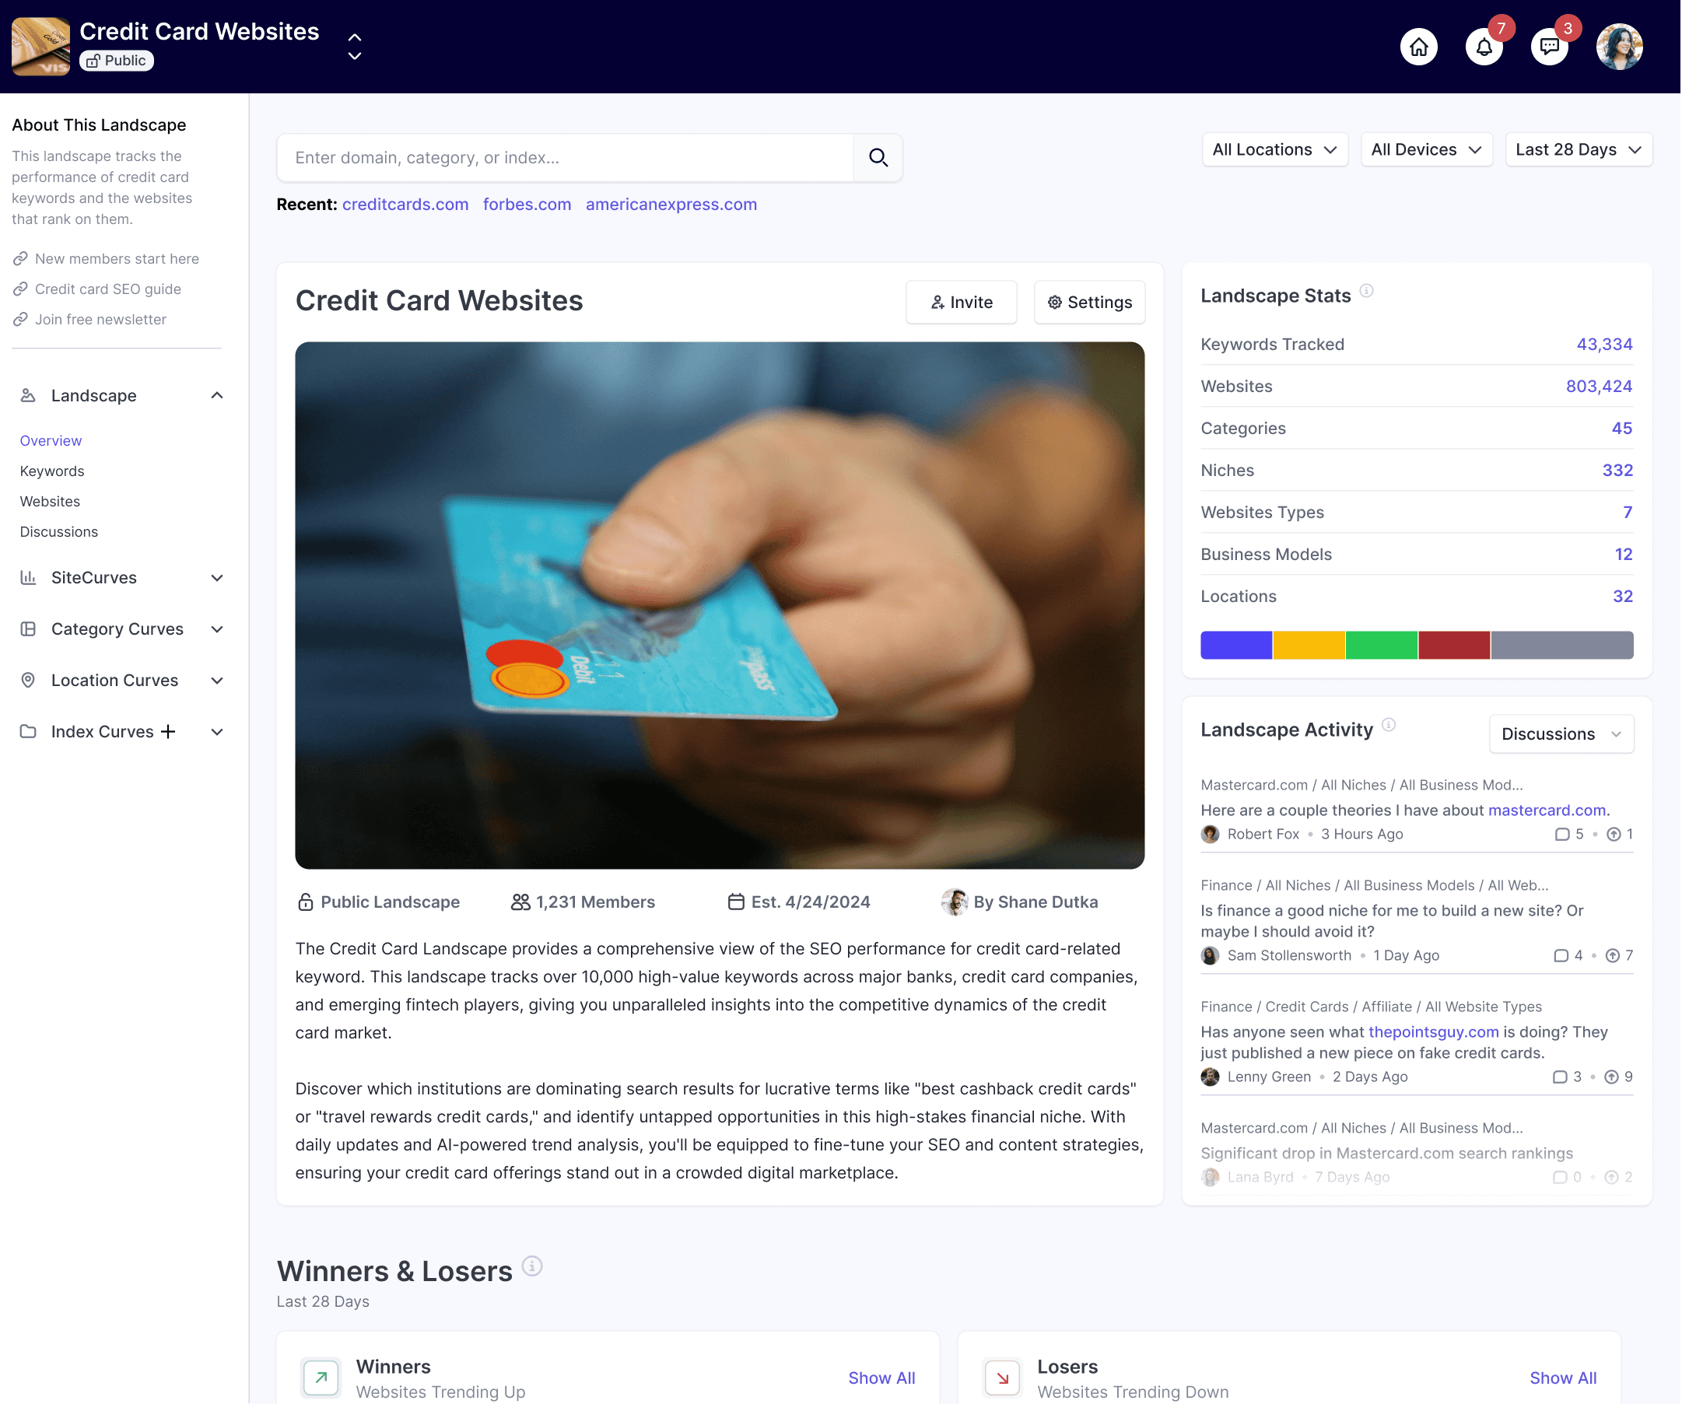Image resolution: width=1682 pixels, height=1404 pixels.
Task: Click Landscape Activity info icon
Action: [1389, 726]
